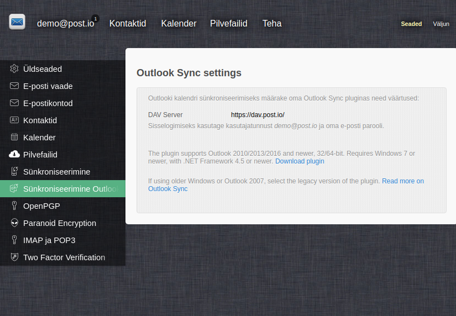Image resolution: width=456 pixels, height=316 pixels.
Task: Click the mail envelope app logo
Action: pos(17,22)
